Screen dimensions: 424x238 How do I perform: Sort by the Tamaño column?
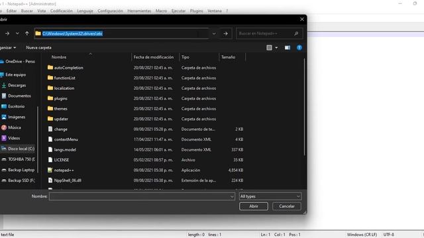tap(228, 58)
